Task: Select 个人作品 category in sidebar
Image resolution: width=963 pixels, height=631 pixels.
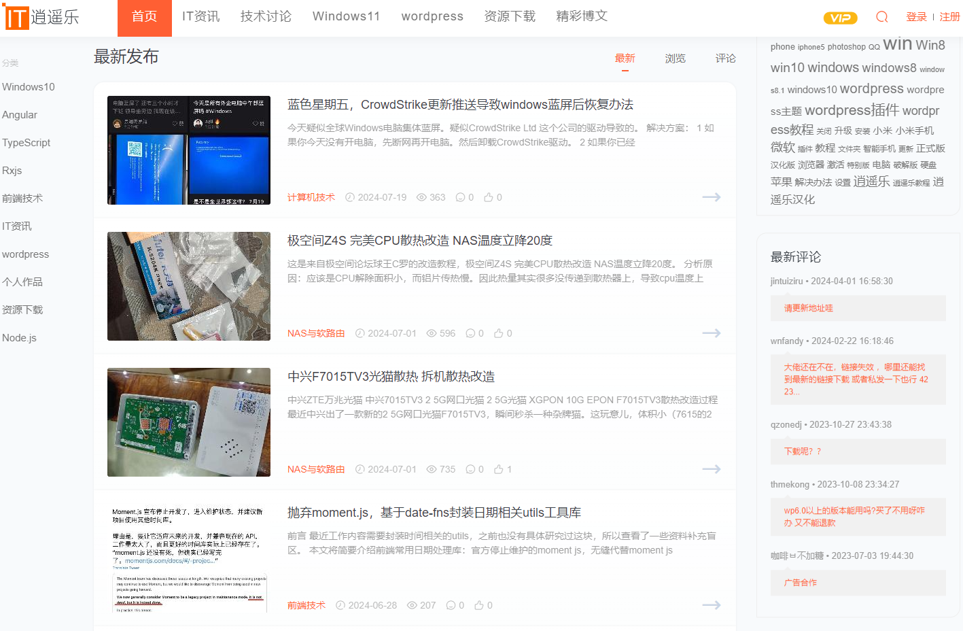Action: coord(22,282)
